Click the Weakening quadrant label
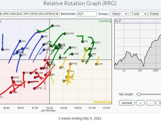 pyautogui.click(x=103, y=102)
